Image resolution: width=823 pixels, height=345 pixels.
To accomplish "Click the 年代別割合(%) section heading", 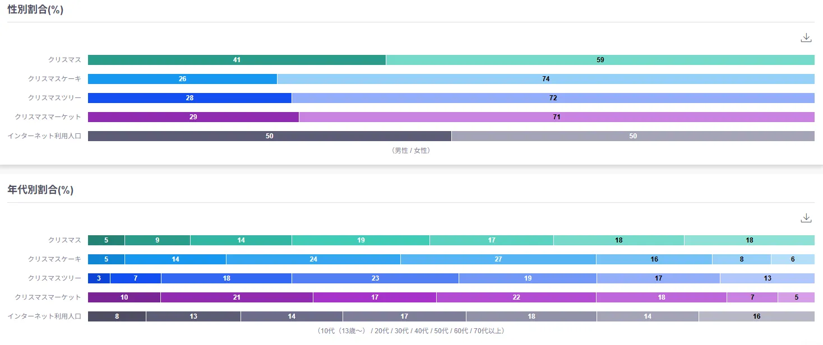I will 40,190.
